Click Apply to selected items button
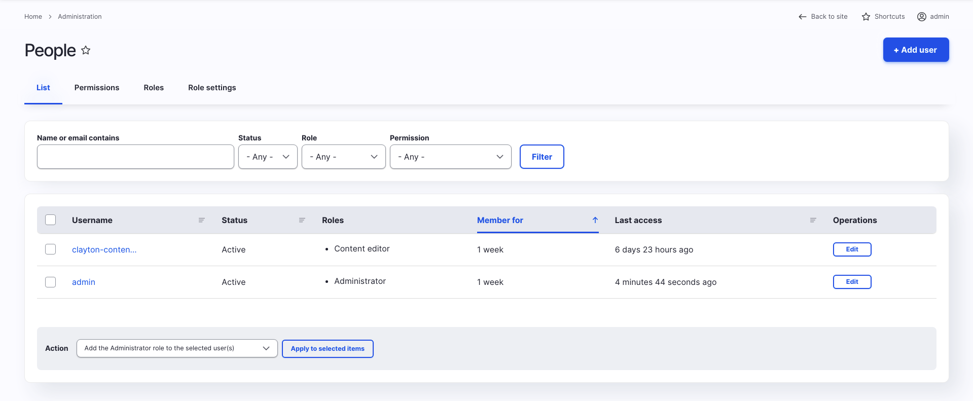Image resolution: width=973 pixels, height=401 pixels. coord(328,349)
